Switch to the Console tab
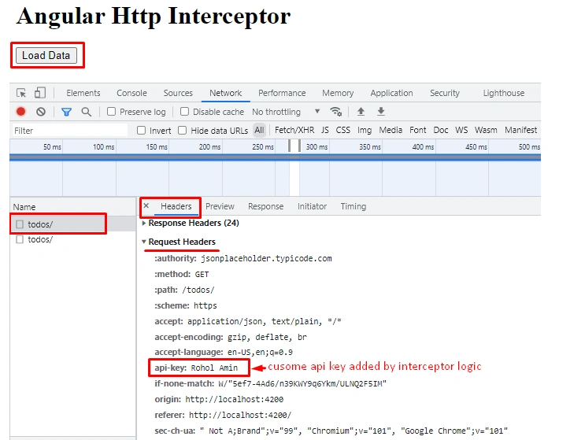Viewport: 585px width, 440px height. click(x=131, y=93)
